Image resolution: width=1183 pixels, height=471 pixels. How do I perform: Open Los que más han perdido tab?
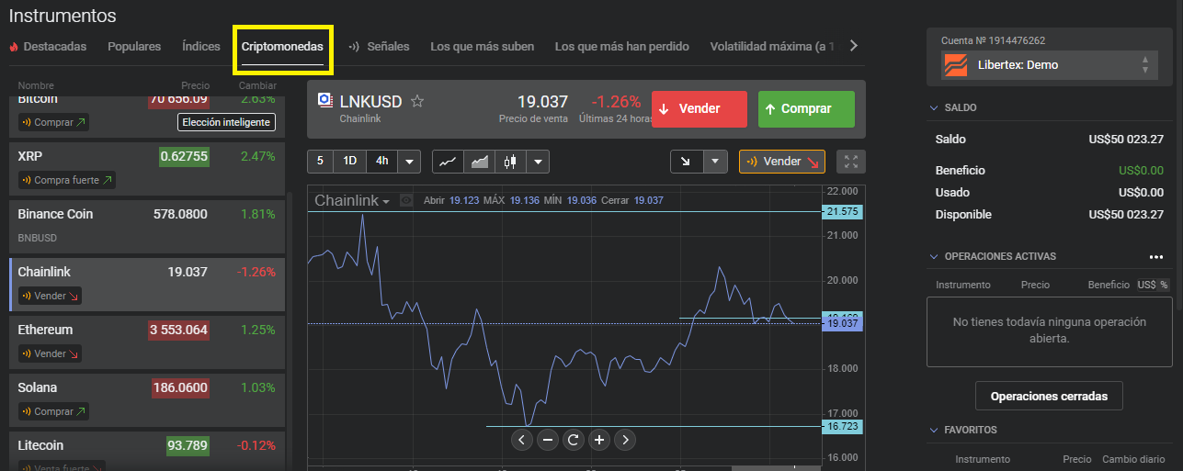[621, 47]
